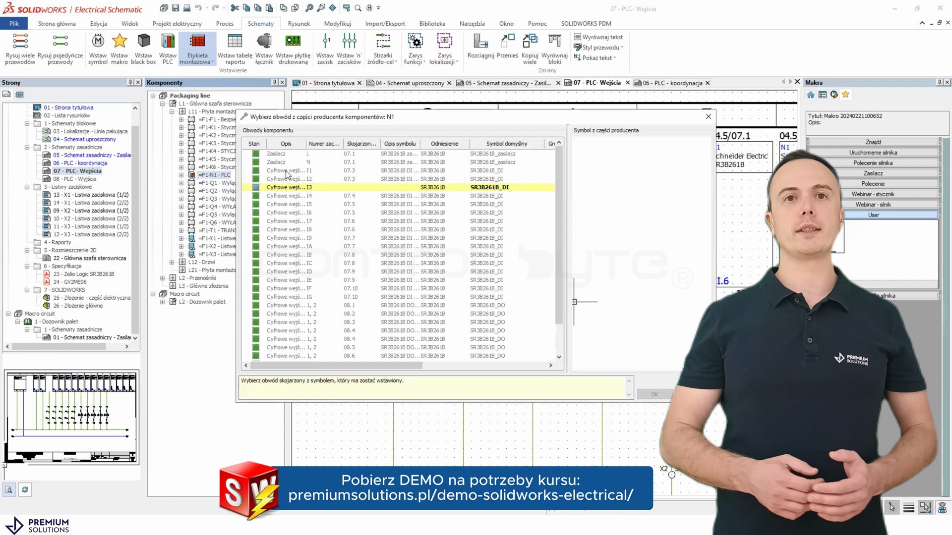Switch to the Projekt elektryczny ribbon tab
Viewport: 952px width, 535px height.
(177, 23)
